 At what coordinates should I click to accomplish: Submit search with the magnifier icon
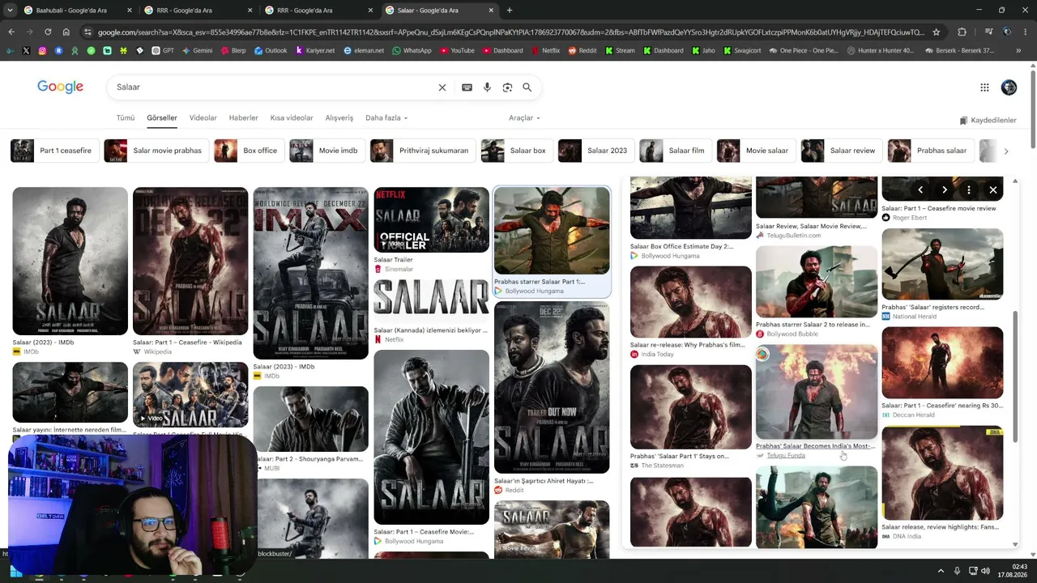coord(527,87)
